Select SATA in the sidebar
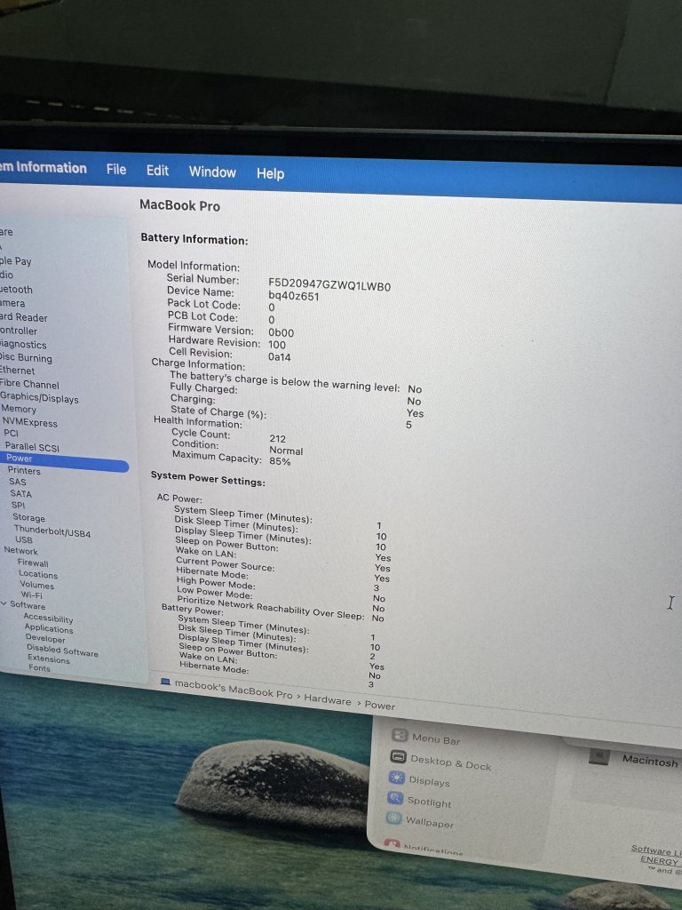This screenshot has width=682, height=910. pos(21,493)
